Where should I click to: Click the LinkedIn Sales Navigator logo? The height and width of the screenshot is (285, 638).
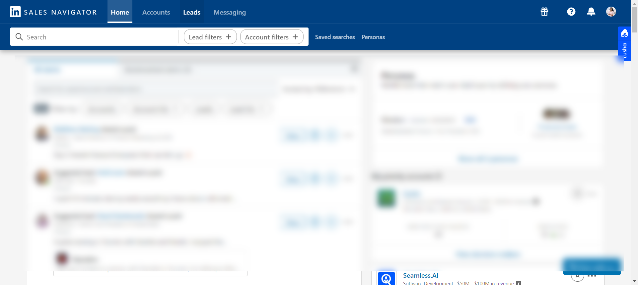coord(53,12)
